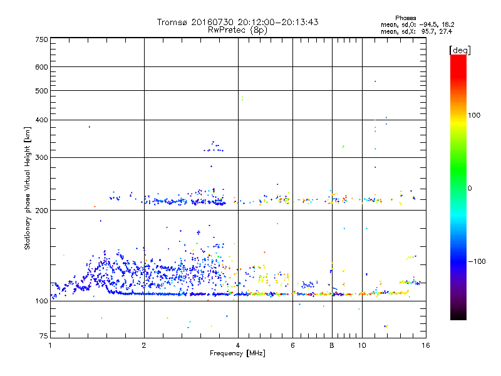Image resolution: width=501 pixels, height=376 pixels.
Task: Click the x-axis tick label "6"
Action: 292,345
